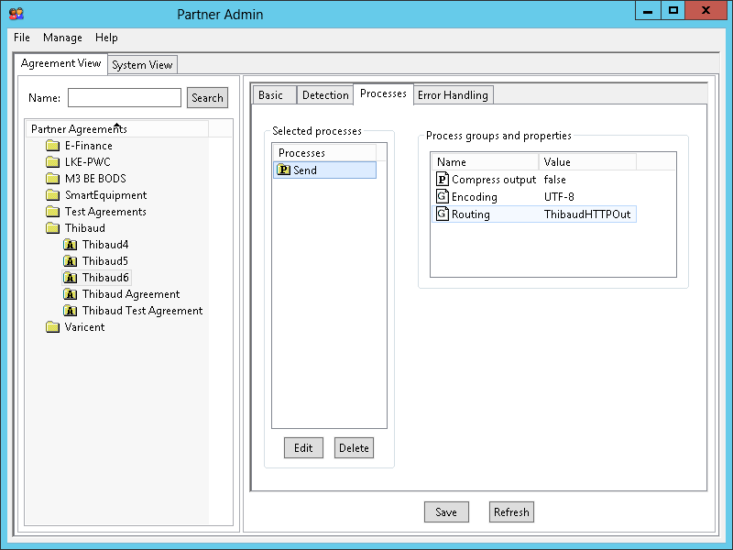Click the Save button
733x550 pixels.
(446, 512)
